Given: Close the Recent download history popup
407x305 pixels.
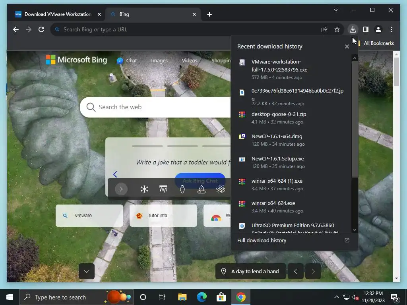Looking at the screenshot, I should 347,47.
